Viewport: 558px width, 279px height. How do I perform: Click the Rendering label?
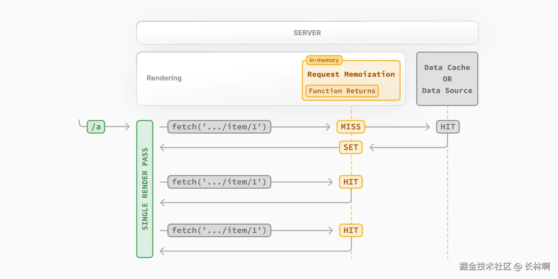tap(164, 78)
